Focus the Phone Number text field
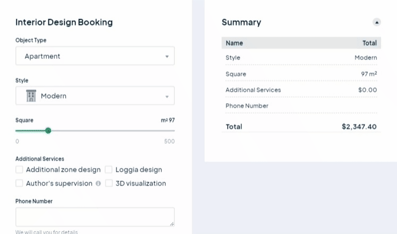Image resolution: width=397 pixels, height=234 pixels. [x=95, y=216]
